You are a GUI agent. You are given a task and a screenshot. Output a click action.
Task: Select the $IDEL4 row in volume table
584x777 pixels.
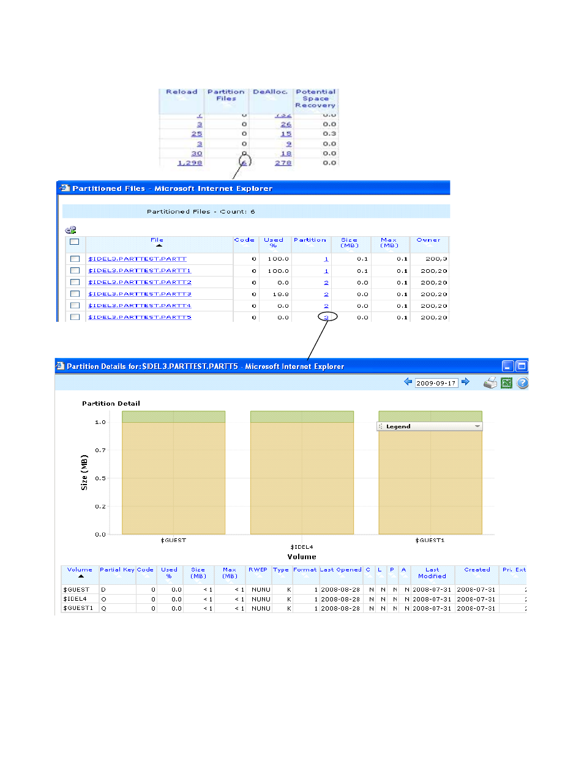(294, 599)
